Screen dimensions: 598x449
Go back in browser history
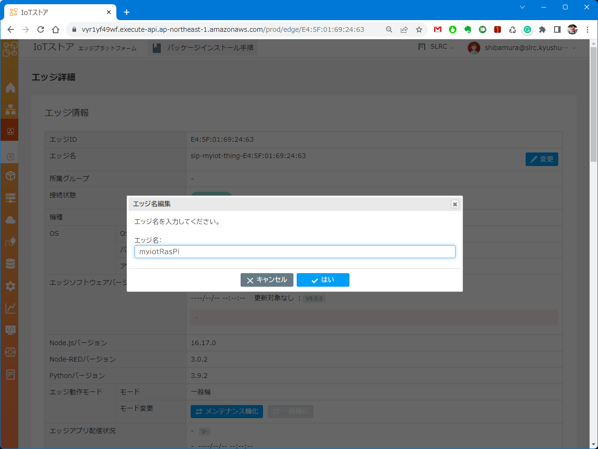(x=11, y=29)
